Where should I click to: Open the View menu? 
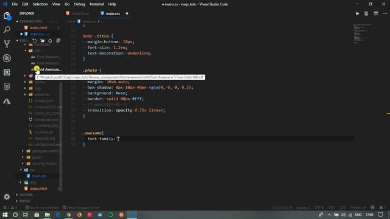point(56,4)
